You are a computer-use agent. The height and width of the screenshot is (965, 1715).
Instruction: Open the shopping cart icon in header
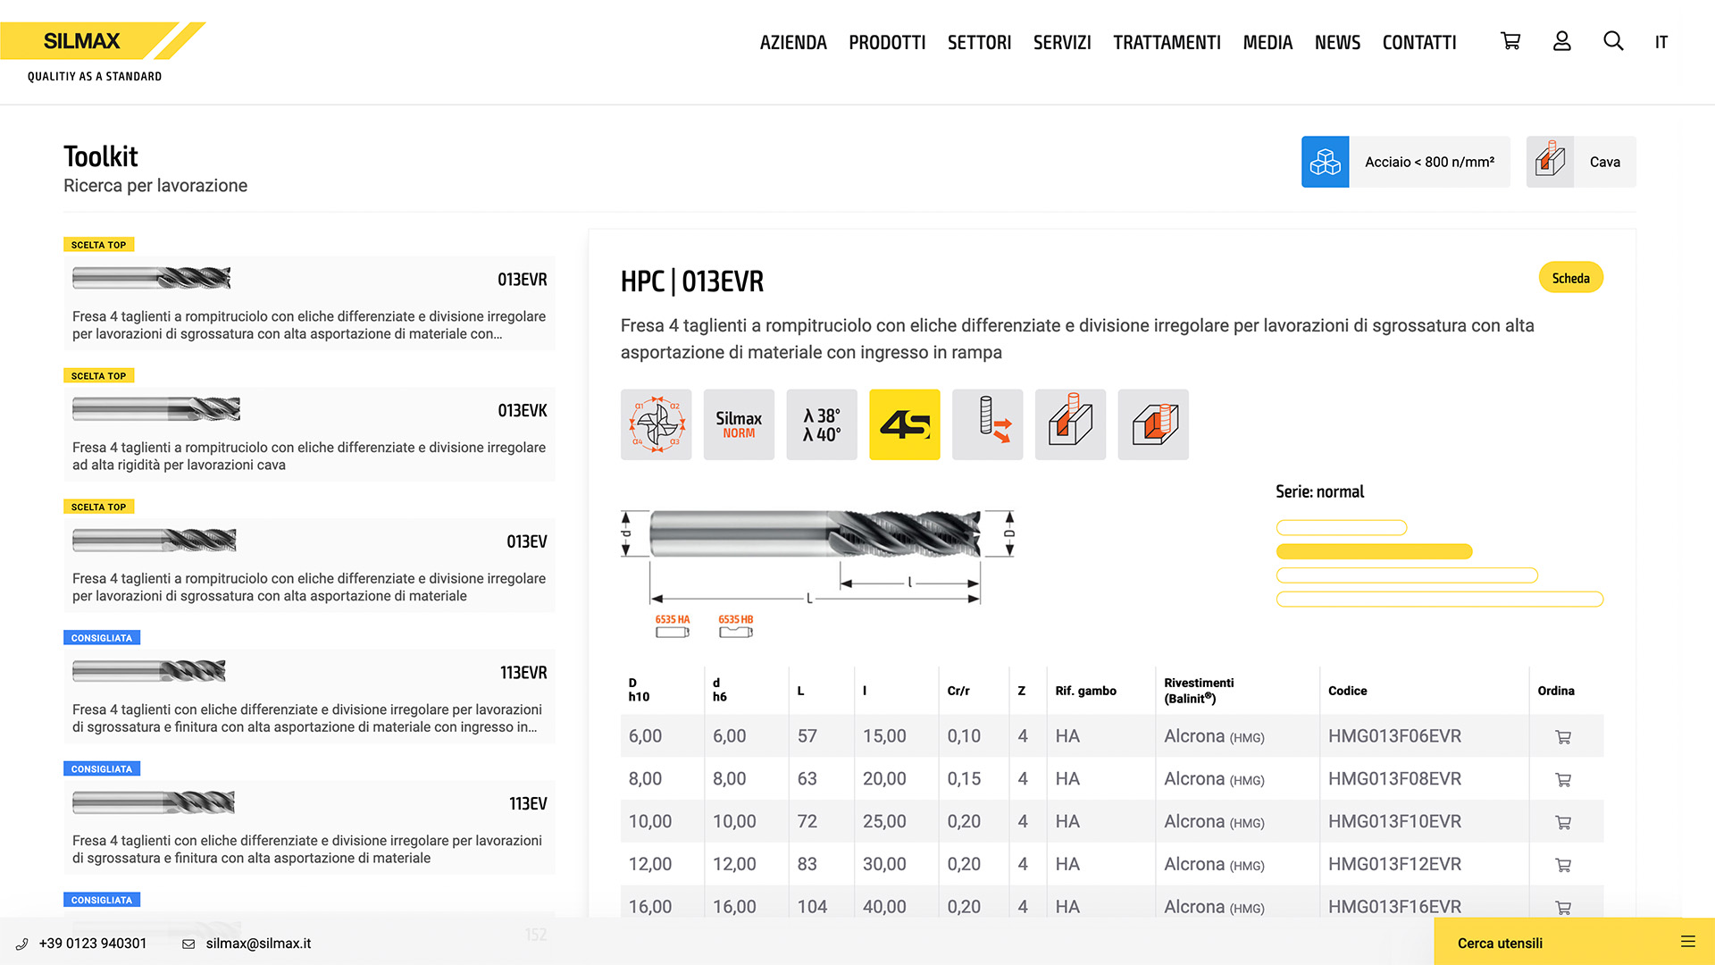[1510, 41]
